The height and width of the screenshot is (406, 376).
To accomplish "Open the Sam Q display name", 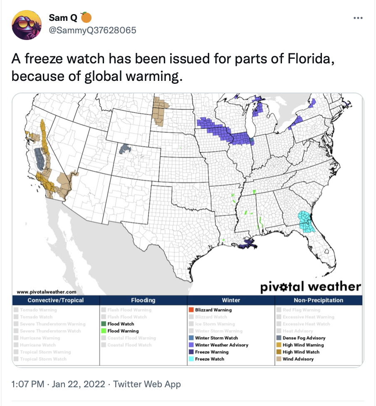I will coord(63,18).
